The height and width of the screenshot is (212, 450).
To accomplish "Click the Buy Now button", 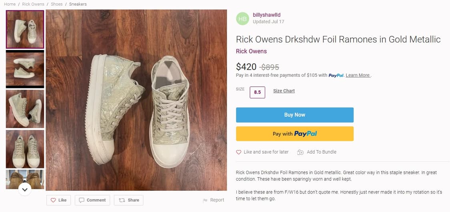I will 294,115.
